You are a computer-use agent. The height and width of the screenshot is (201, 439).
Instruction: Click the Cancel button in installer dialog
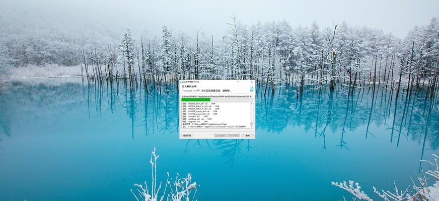[x=248, y=135]
